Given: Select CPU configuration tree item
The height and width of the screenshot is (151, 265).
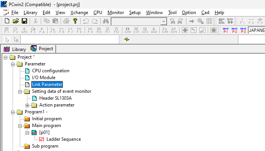Looking at the screenshot, I should pyautogui.click(x=51, y=71).
